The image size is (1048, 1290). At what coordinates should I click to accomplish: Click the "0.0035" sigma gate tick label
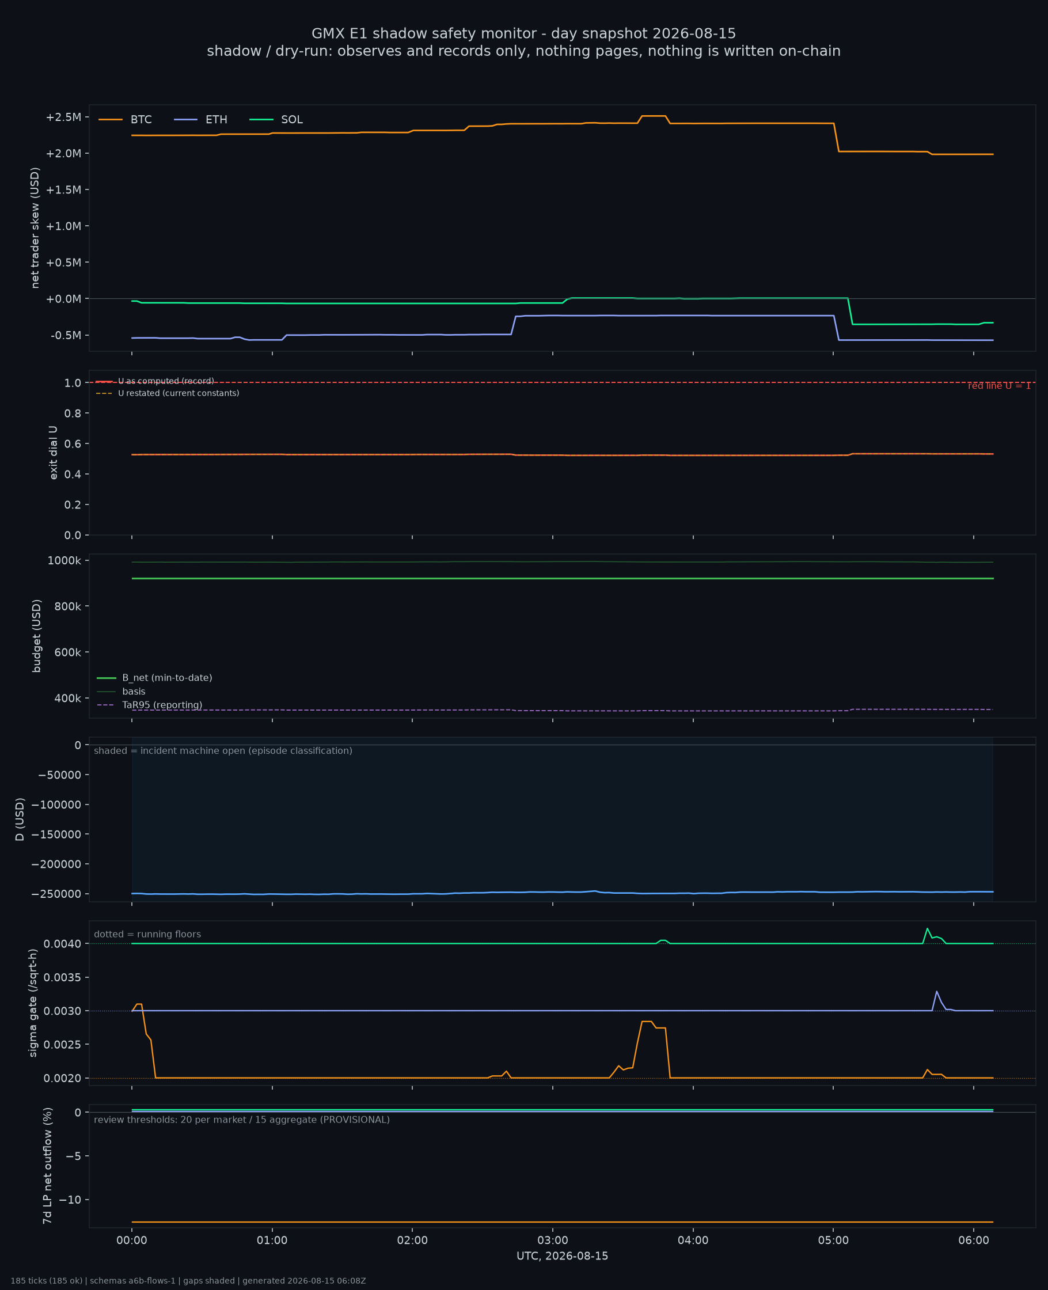(x=63, y=977)
